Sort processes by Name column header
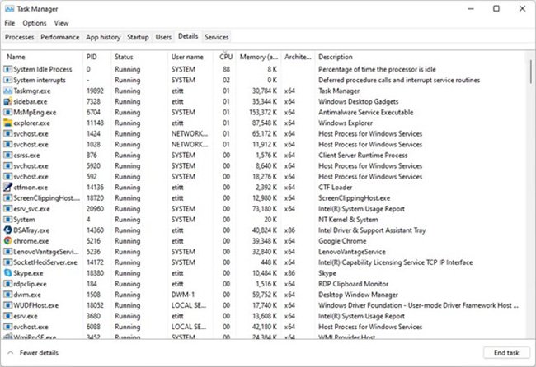Screen dimensions: 536x367 point(16,57)
